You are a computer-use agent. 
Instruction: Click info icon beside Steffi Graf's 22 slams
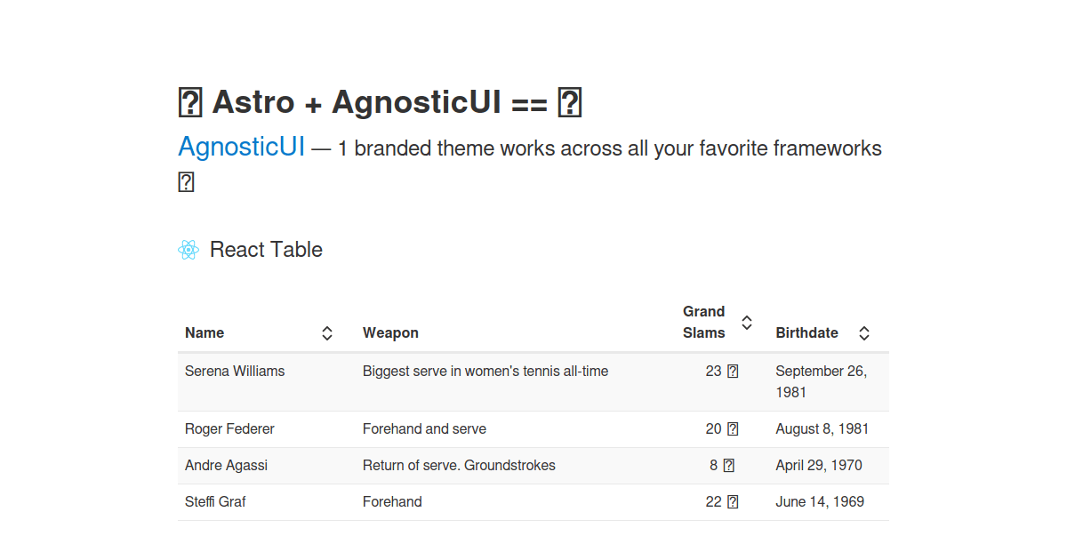pyautogui.click(x=733, y=501)
